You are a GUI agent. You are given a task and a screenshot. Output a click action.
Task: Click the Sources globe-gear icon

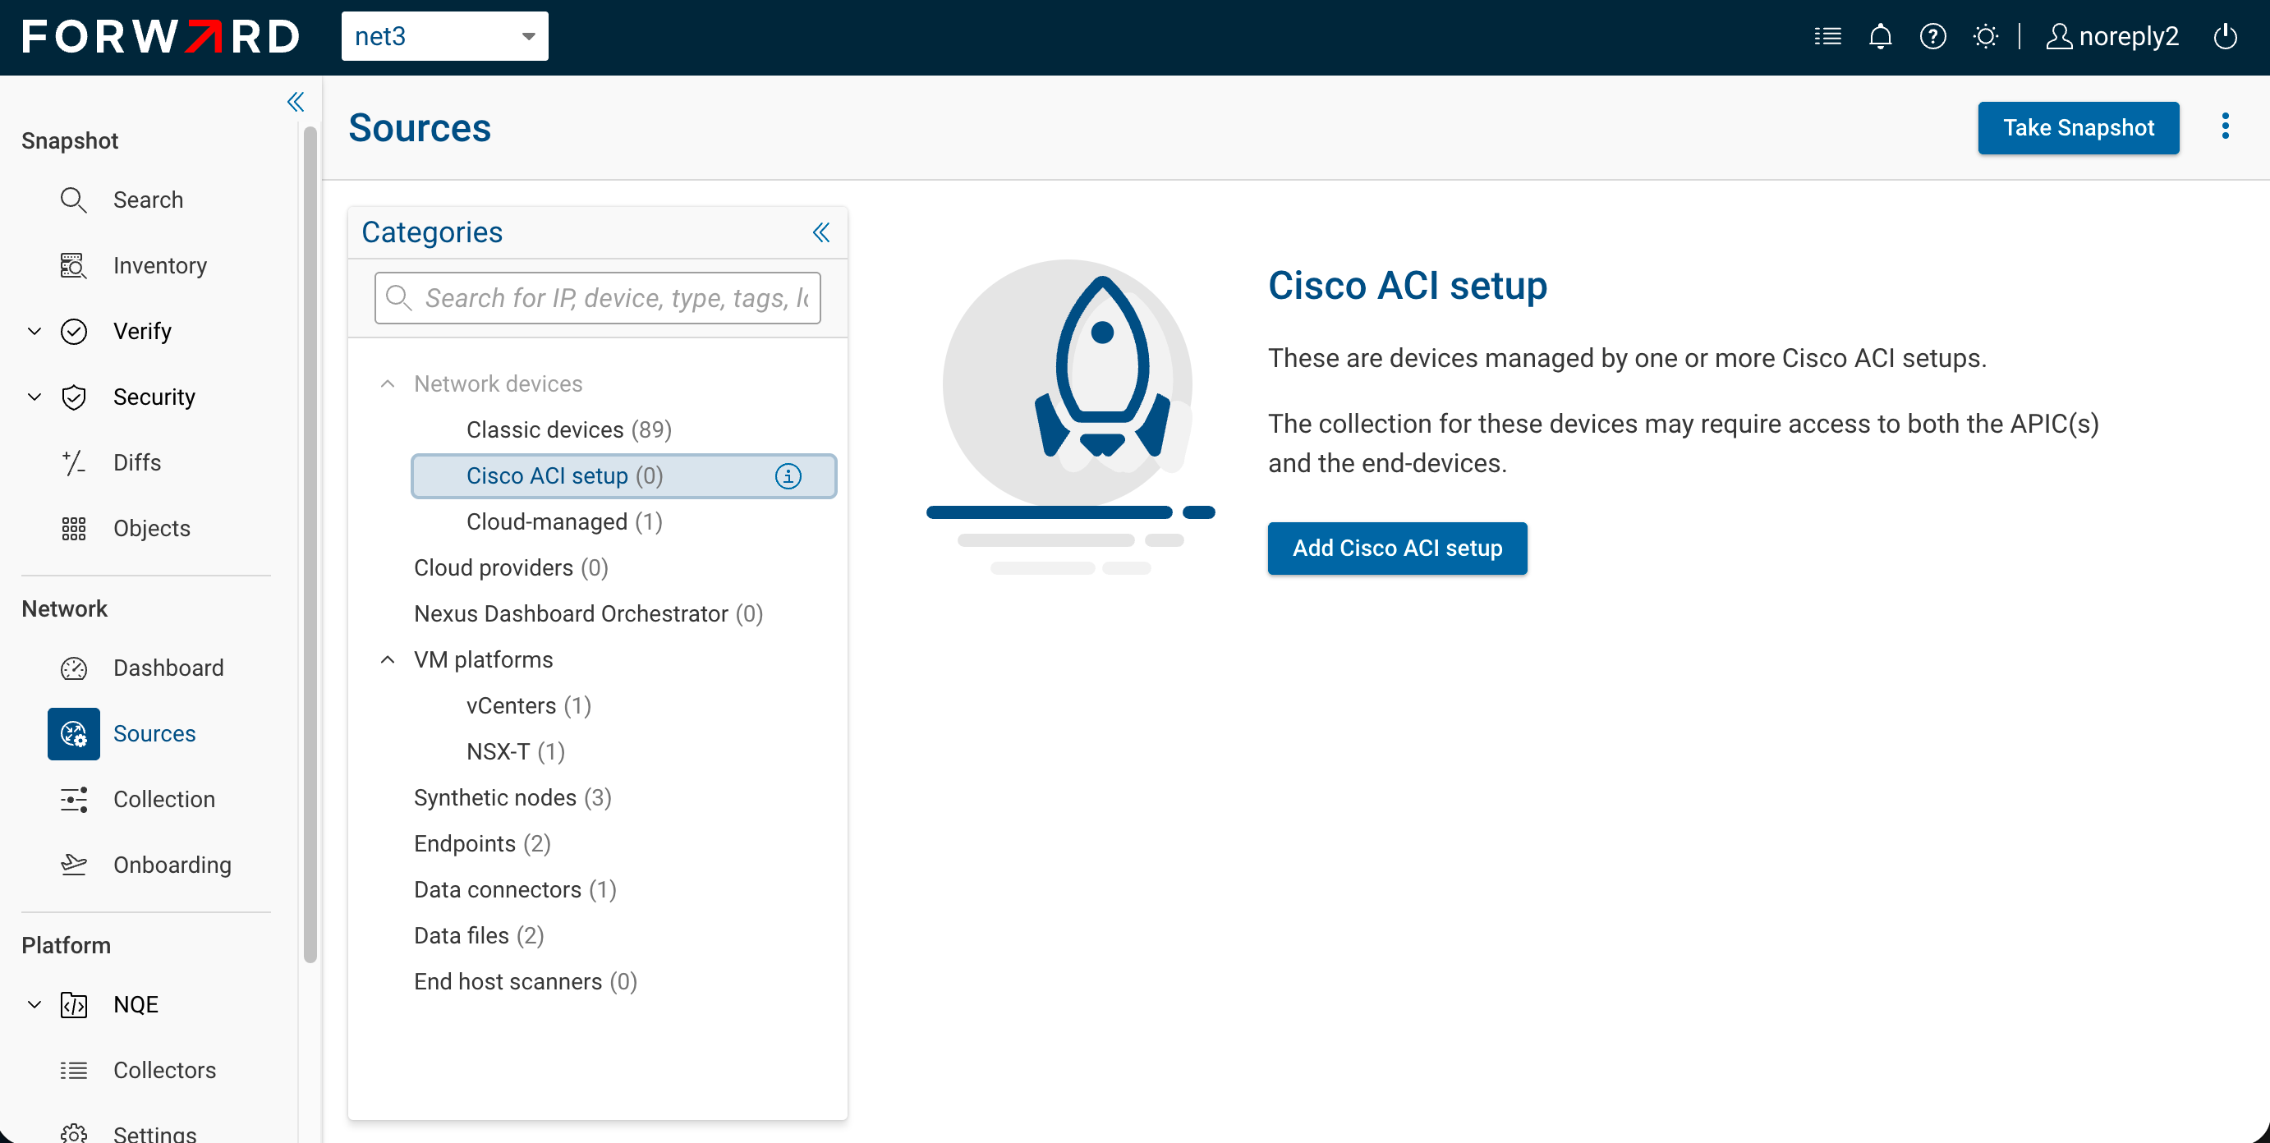[x=73, y=734]
